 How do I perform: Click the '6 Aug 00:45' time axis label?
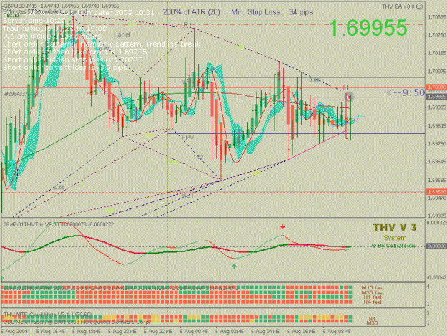pos(194,332)
